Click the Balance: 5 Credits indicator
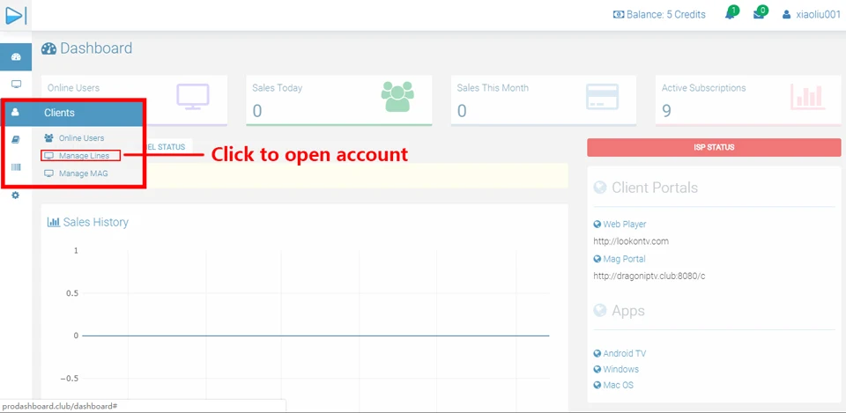846x413 pixels. click(659, 15)
